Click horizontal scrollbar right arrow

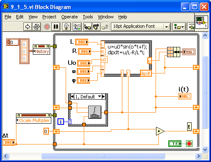198,156
